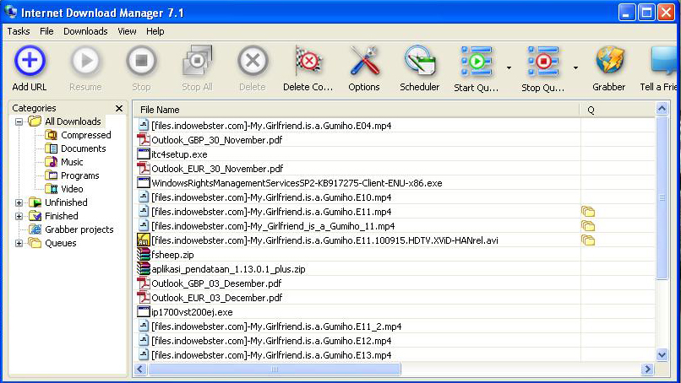
Task: Click the Delete Completed flag icon
Action: tap(308, 61)
